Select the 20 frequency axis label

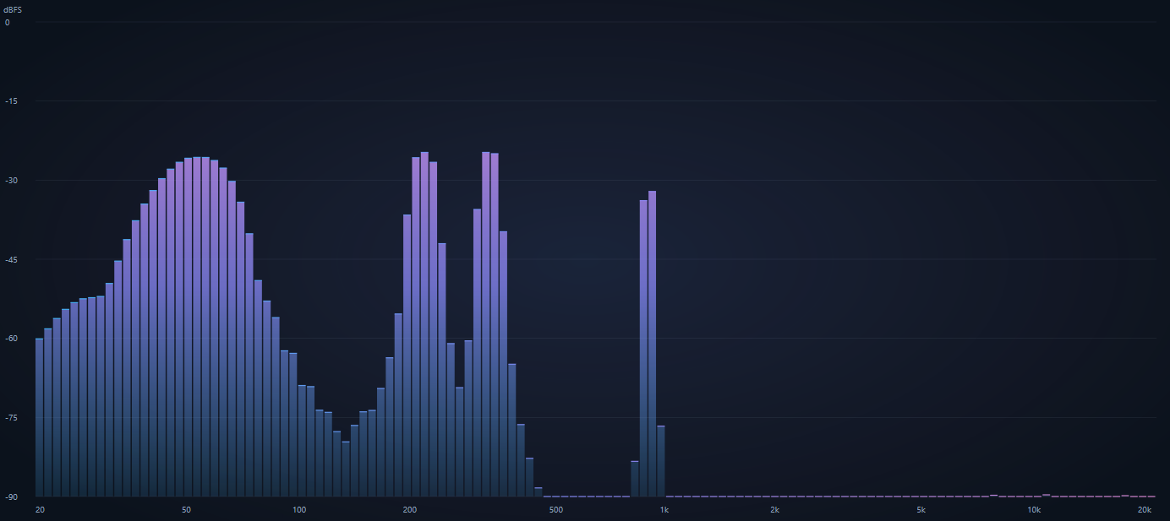(40, 510)
